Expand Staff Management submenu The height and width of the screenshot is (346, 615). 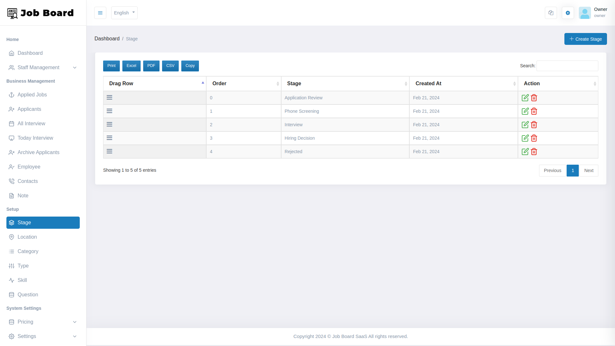pos(43,67)
